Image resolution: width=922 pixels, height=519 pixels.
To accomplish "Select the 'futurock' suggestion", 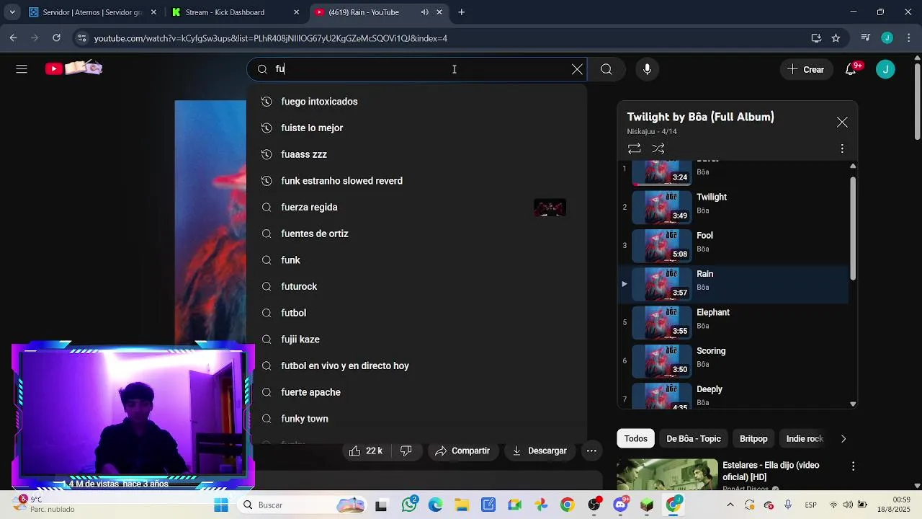I will click(416, 286).
